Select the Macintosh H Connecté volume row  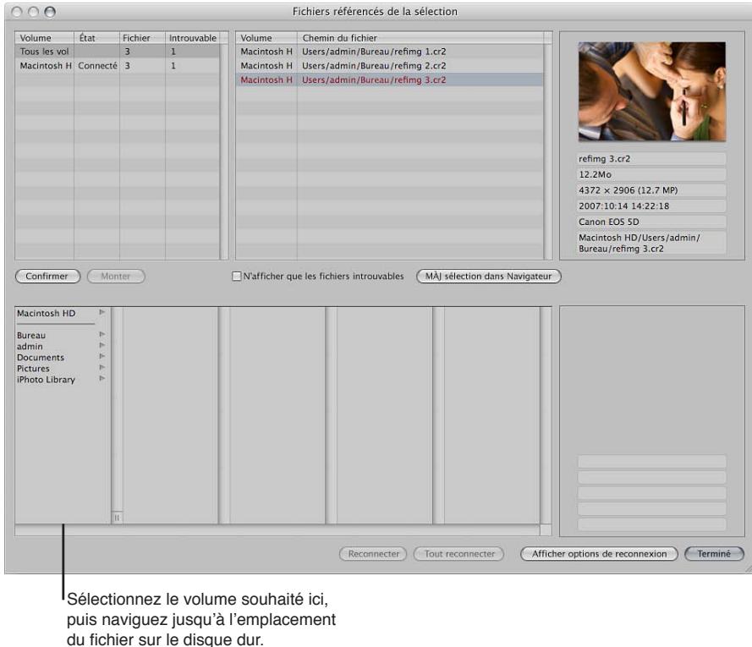pos(118,66)
